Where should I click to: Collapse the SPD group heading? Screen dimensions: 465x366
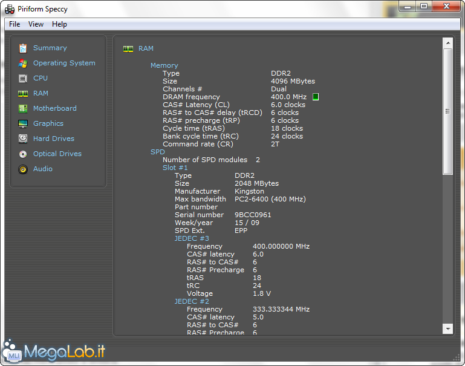click(157, 152)
